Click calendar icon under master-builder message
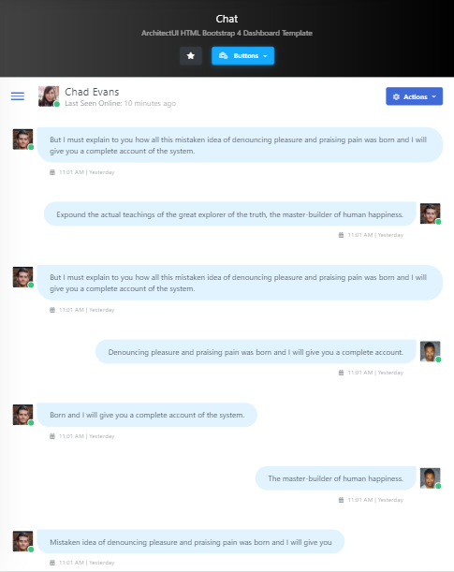The width and height of the screenshot is (454, 572). [x=341, y=500]
